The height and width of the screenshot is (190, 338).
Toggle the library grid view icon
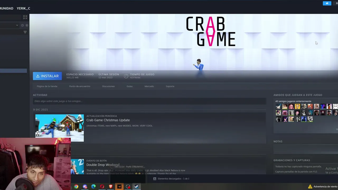(x=25, y=17)
